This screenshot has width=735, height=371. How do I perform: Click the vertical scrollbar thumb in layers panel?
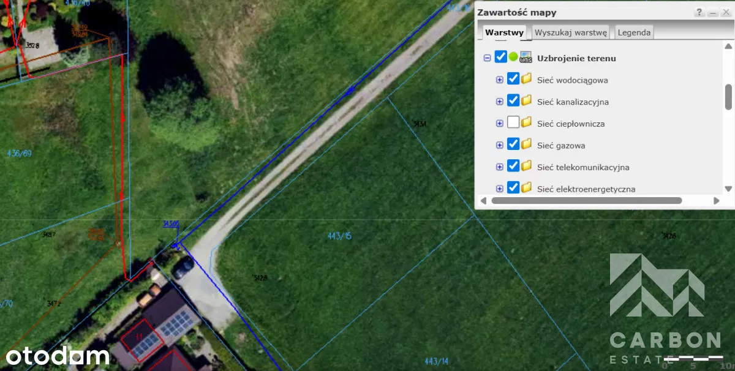coord(728,96)
